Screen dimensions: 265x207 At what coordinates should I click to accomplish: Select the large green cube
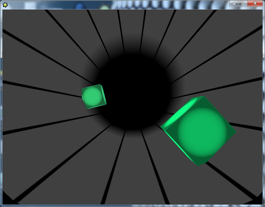[x=199, y=130]
